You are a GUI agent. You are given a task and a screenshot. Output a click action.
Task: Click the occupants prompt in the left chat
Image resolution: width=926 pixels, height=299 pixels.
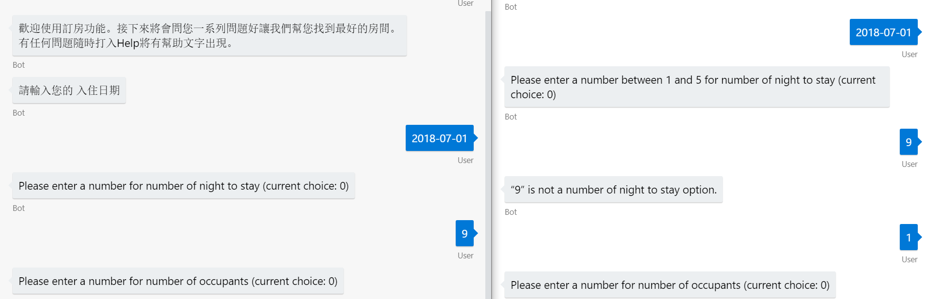tap(178, 281)
